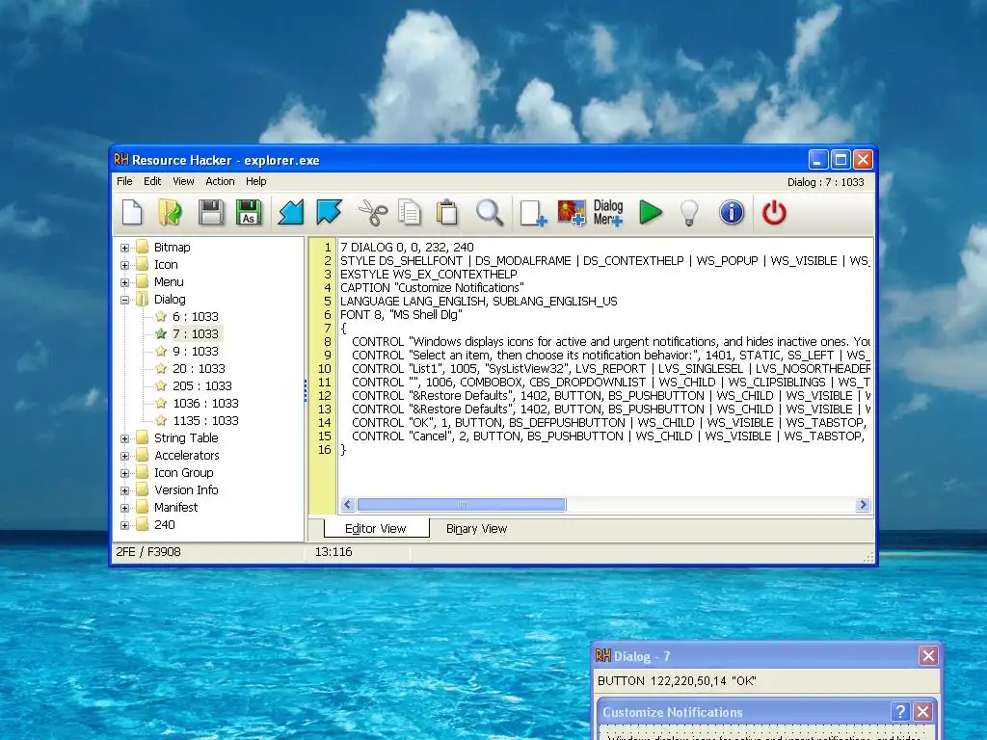This screenshot has width=987, height=740.
Task: Switch to the Binary View tab
Action: [476, 529]
